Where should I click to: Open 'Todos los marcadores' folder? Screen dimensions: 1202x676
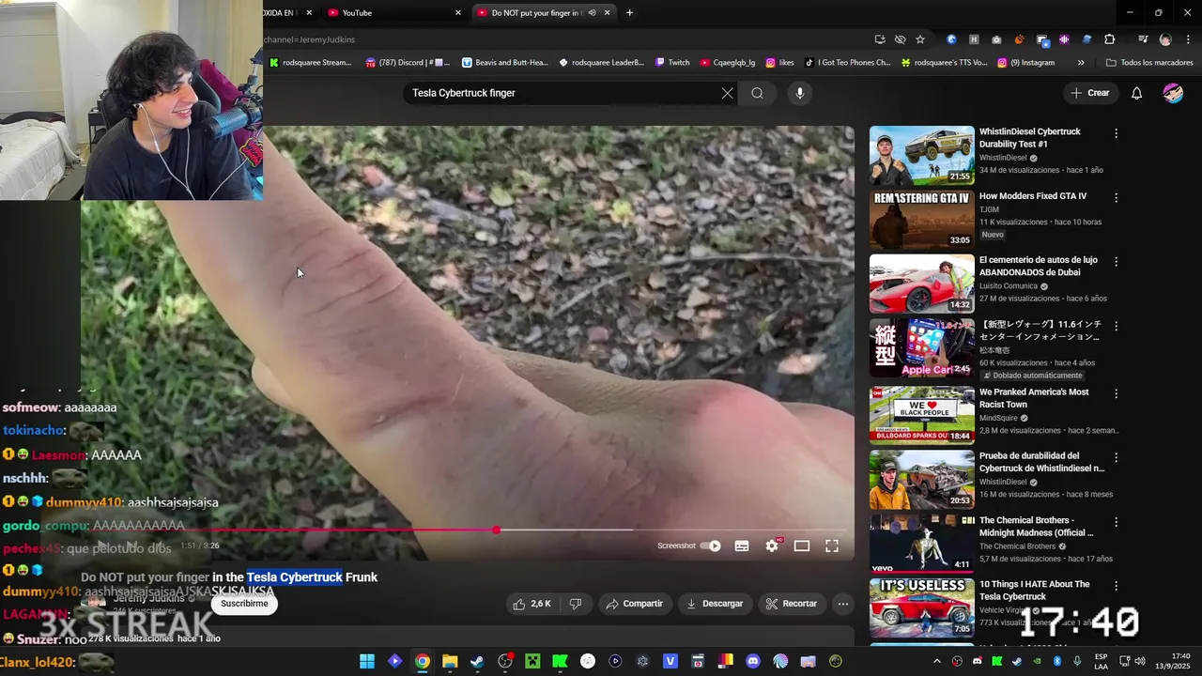(1149, 63)
